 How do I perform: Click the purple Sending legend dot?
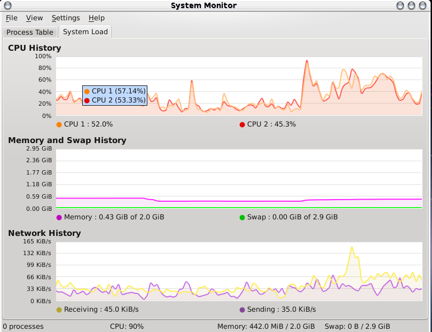click(242, 310)
